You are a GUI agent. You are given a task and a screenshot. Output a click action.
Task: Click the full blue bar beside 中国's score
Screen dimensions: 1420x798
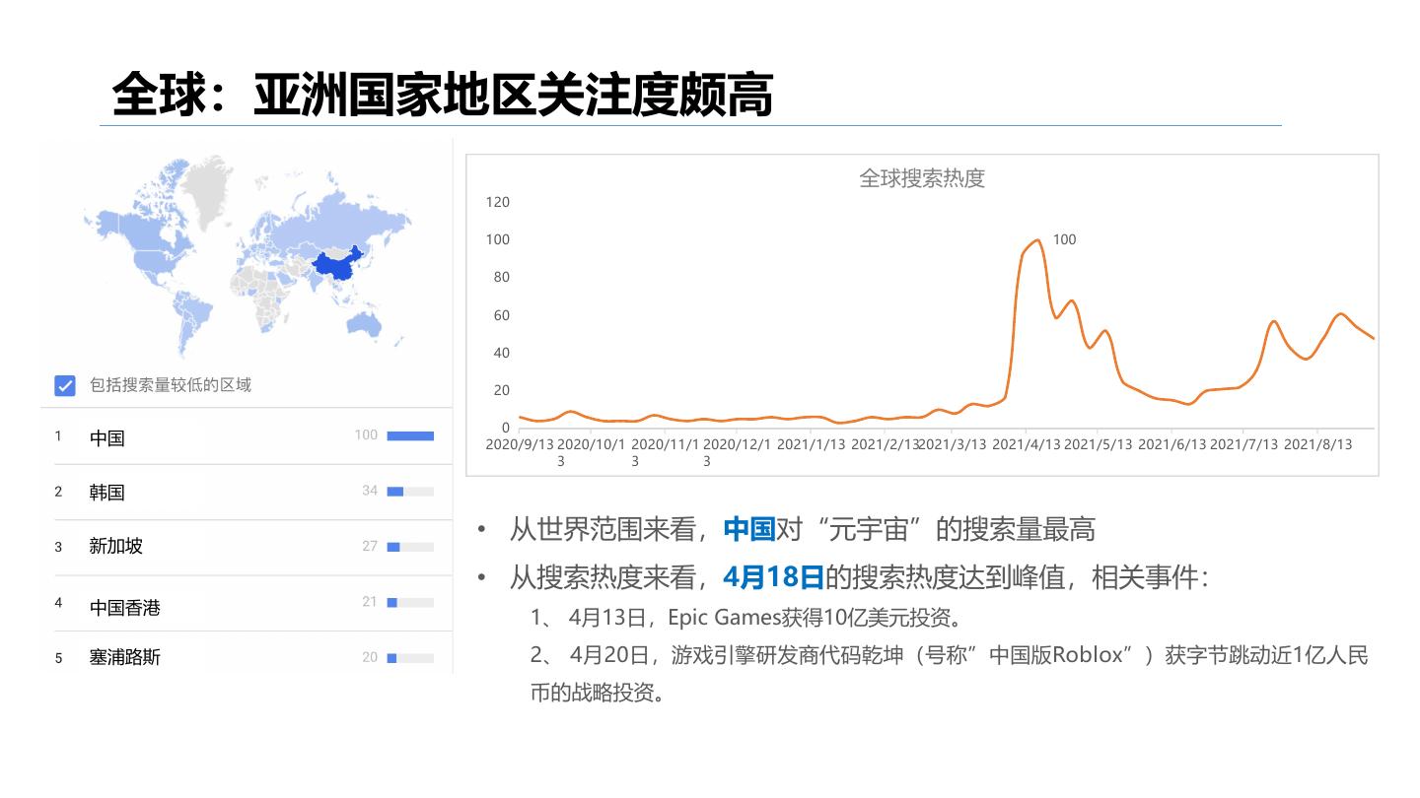tap(410, 435)
